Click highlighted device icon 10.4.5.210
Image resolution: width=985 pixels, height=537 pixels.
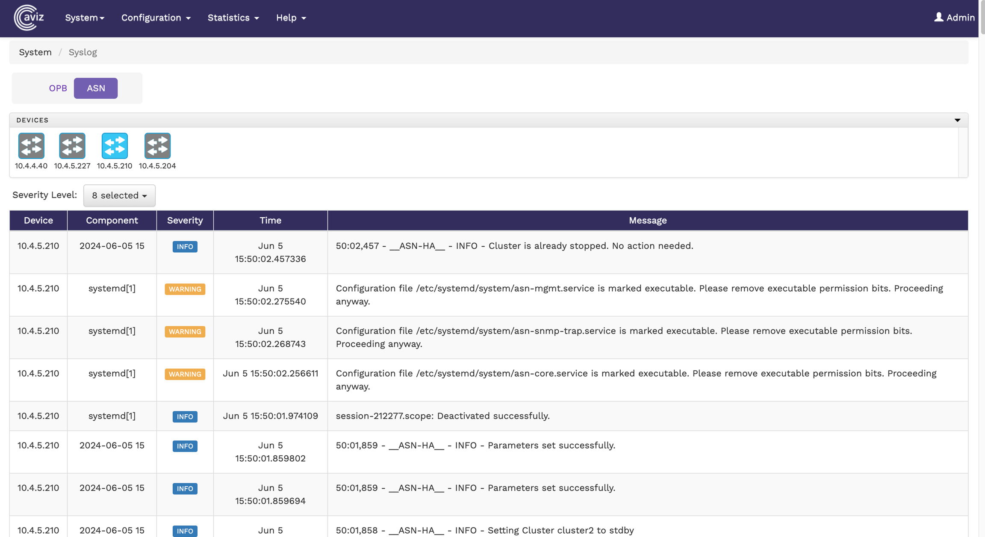click(x=115, y=146)
